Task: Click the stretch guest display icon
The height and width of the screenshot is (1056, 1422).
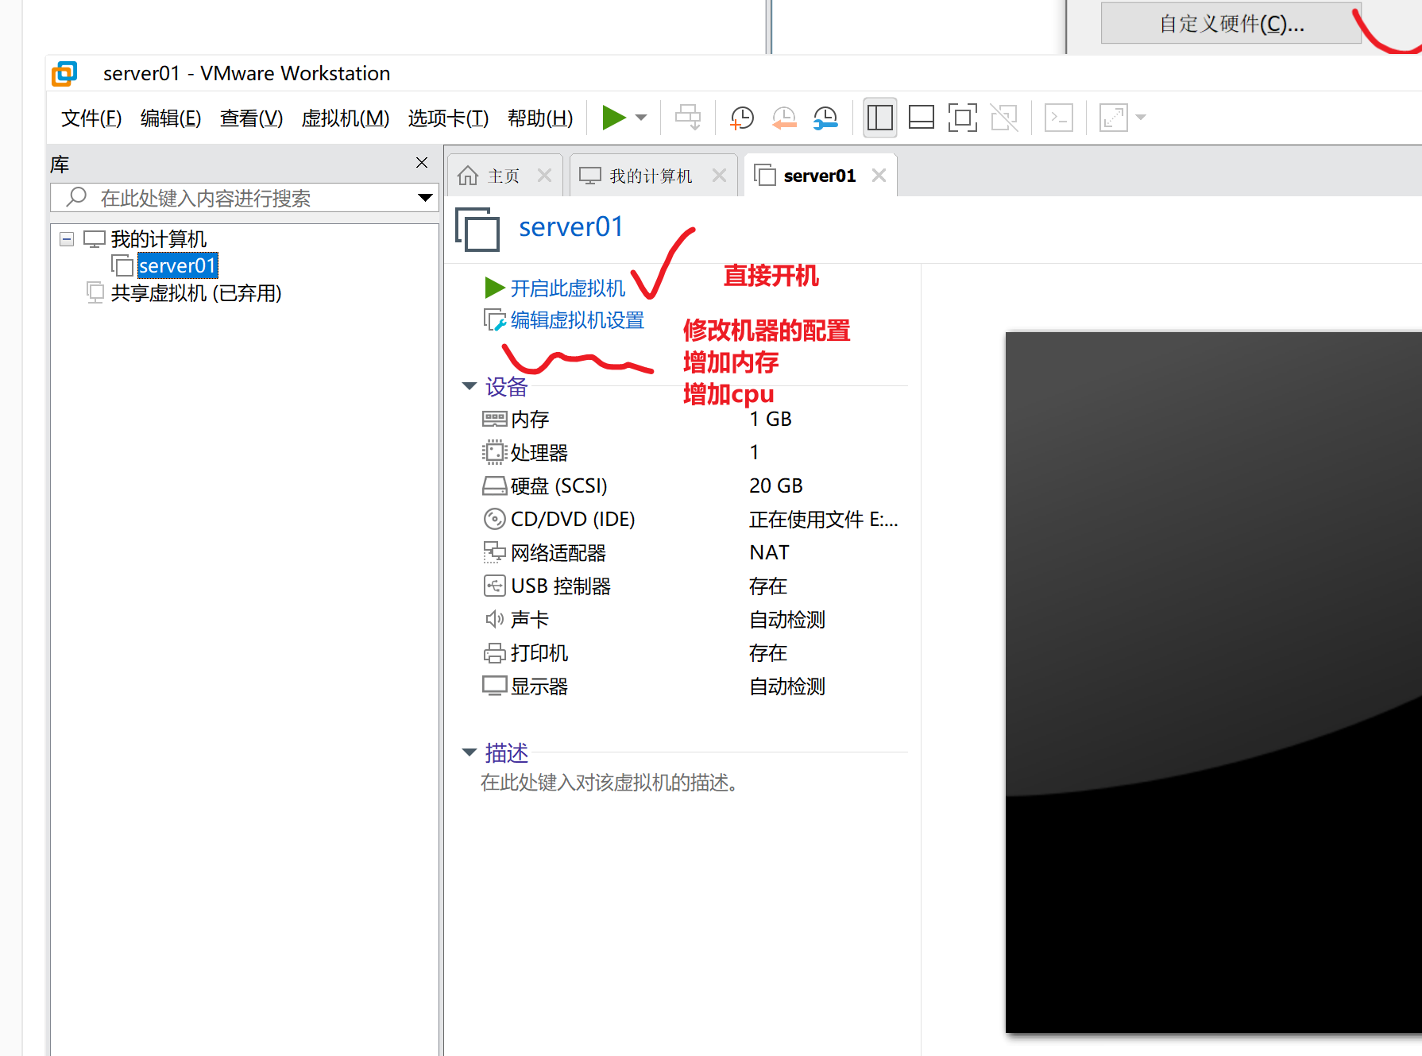Action: tap(1114, 118)
